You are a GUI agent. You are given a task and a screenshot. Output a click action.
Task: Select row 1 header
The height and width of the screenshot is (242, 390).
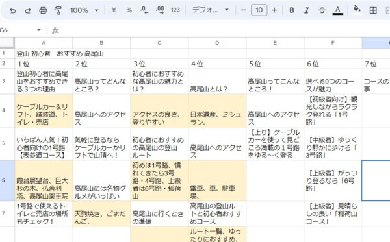(7, 53)
